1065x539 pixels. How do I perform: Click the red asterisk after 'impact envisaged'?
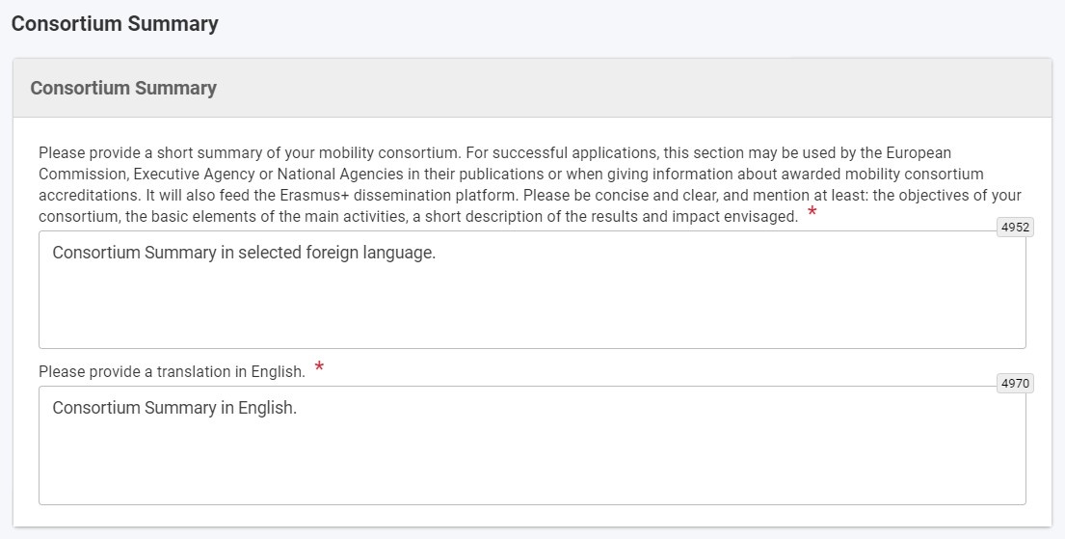coord(812,213)
